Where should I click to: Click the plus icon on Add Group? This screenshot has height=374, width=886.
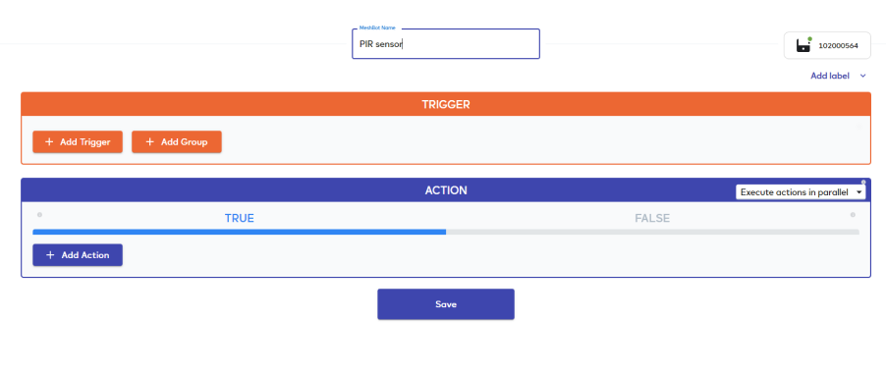coord(149,141)
